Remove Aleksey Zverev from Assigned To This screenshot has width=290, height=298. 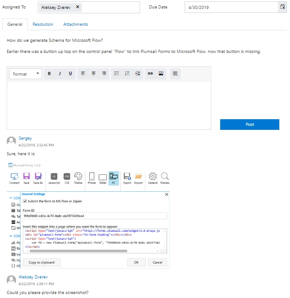click(77, 7)
